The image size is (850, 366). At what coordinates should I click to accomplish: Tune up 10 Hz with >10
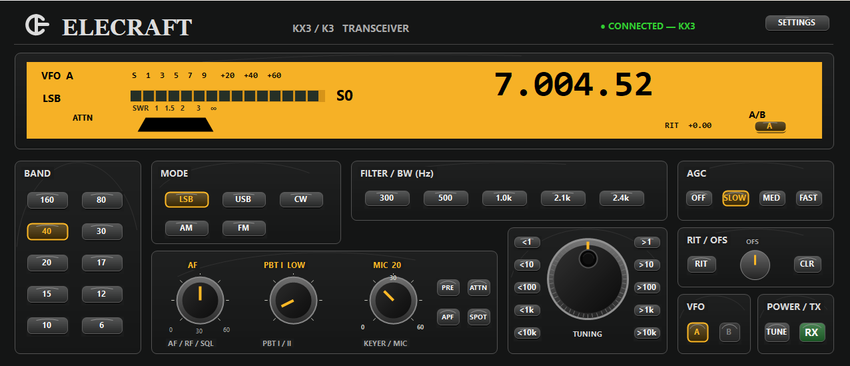647,265
